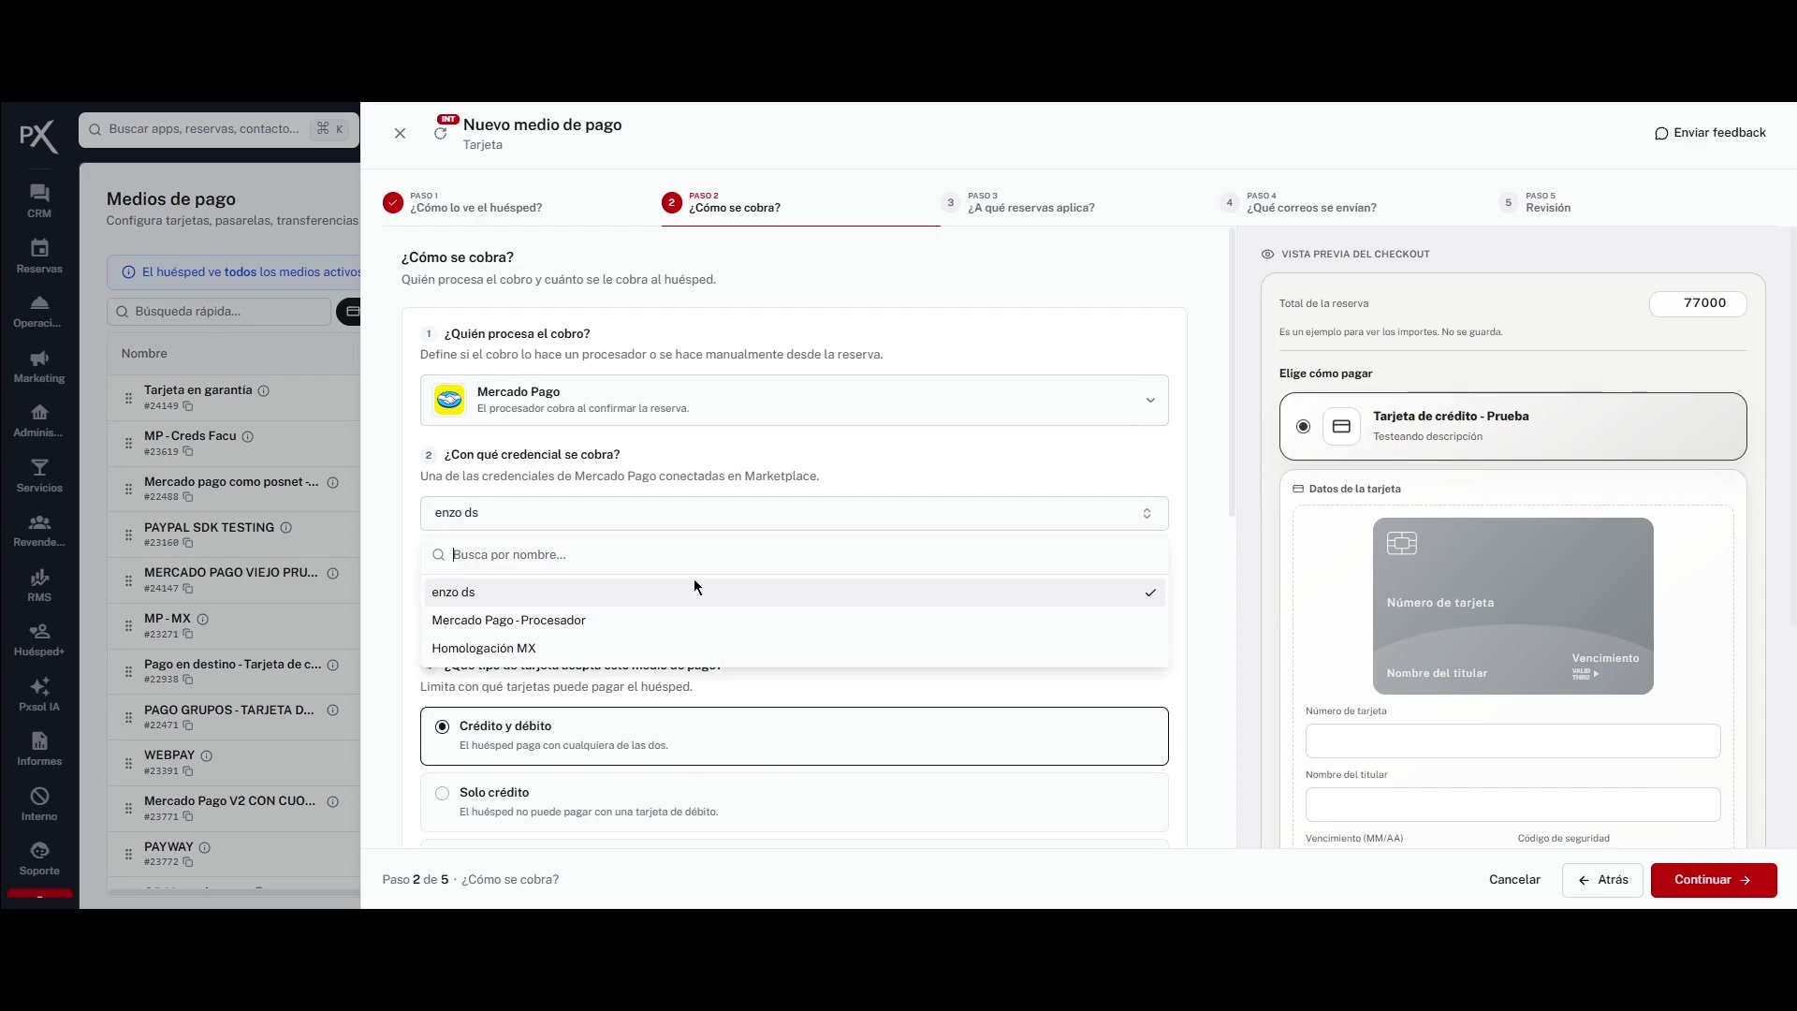Viewport: 1797px width, 1011px height.
Task: Click the Número de tarjeta input field
Action: (1512, 741)
